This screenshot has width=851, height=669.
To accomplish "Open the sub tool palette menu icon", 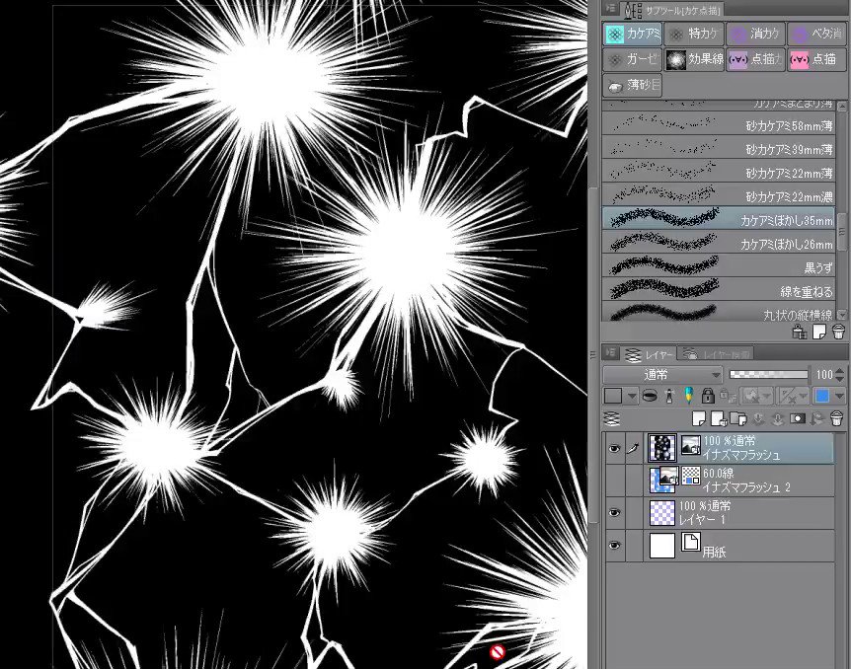I will 610,9.
